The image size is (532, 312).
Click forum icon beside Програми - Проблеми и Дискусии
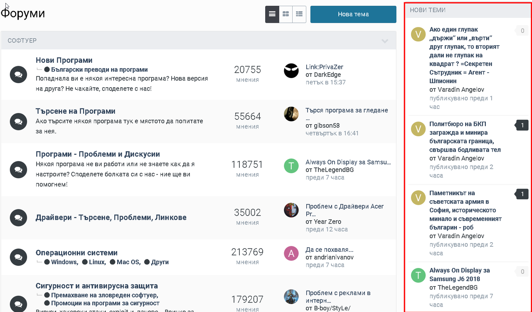(18, 170)
